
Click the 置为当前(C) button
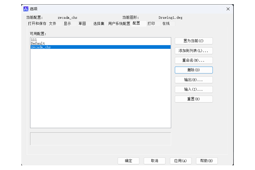point(194,41)
